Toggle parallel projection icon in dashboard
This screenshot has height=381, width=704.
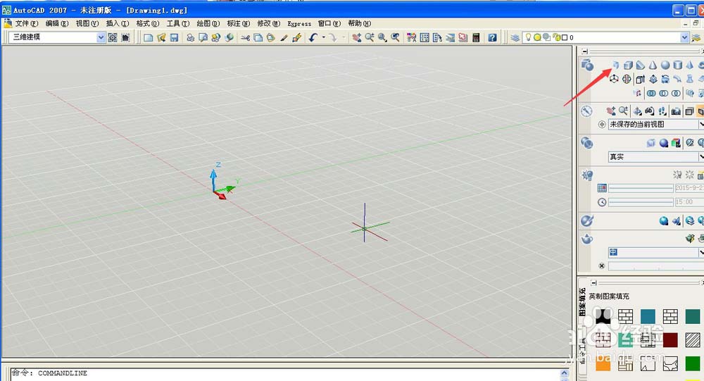(x=689, y=111)
